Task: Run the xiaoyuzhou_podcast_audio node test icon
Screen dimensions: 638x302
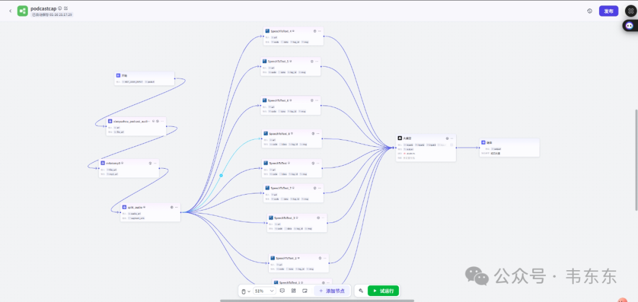Action: tap(158, 121)
